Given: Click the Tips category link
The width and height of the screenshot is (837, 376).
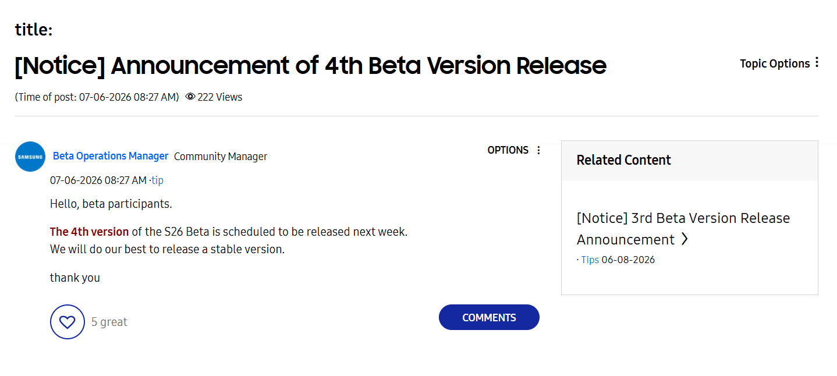Looking at the screenshot, I should (590, 260).
